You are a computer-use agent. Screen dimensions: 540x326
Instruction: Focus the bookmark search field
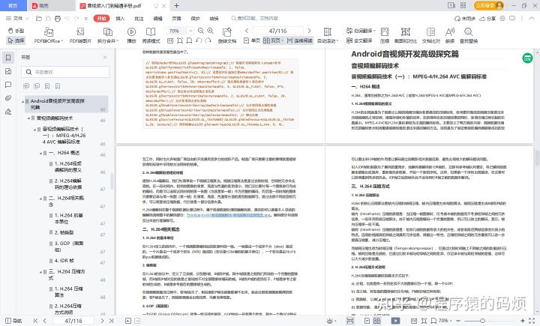(65, 72)
